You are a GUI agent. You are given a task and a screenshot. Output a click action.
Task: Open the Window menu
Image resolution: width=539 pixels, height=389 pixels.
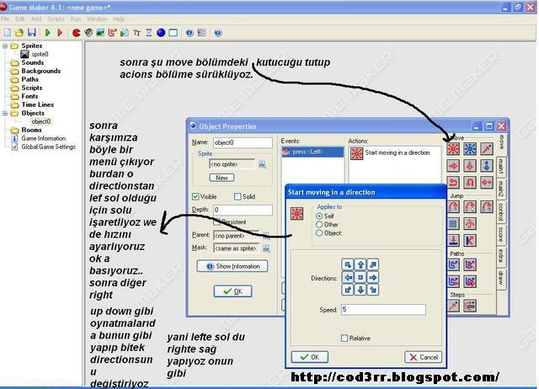[x=97, y=19]
